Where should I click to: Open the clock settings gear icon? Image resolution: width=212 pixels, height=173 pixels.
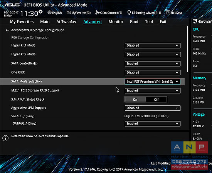point(40,12)
